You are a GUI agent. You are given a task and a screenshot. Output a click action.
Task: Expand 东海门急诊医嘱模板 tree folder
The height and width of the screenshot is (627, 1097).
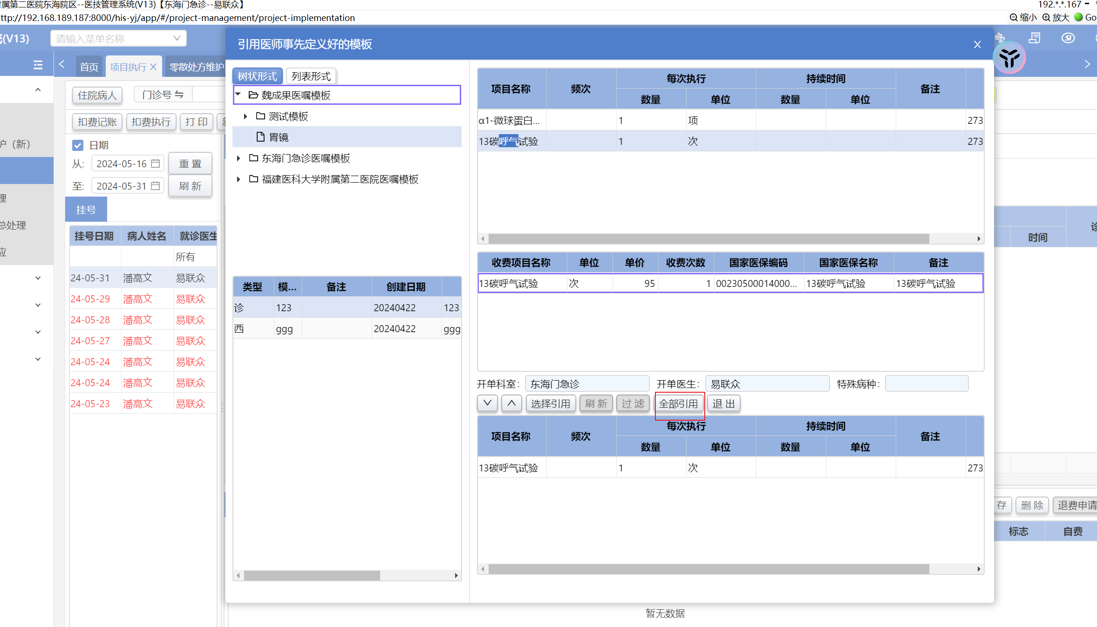click(x=238, y=158)
